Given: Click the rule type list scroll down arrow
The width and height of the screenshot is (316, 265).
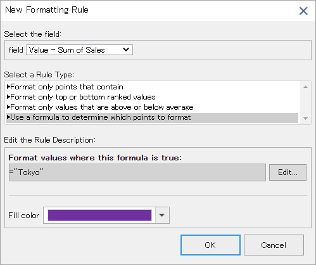Looking at the screenshot, I should 305,119.
